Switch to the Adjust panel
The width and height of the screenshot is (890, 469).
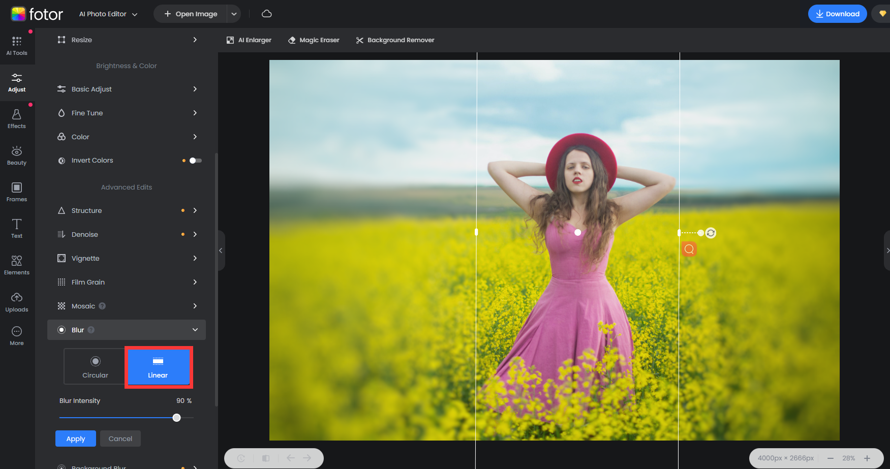17,82
